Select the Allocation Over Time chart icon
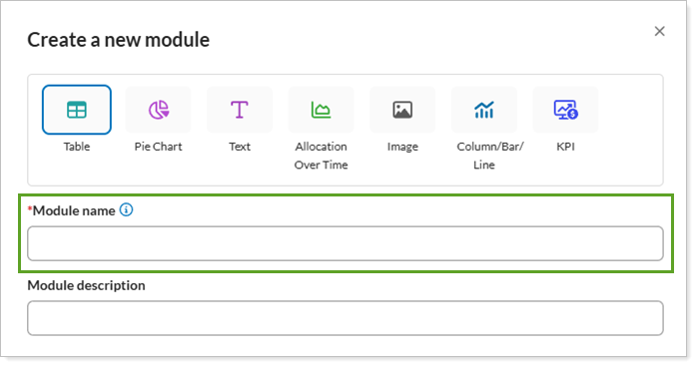The width and height of the screenshot is (696, 366). (321, 110)
